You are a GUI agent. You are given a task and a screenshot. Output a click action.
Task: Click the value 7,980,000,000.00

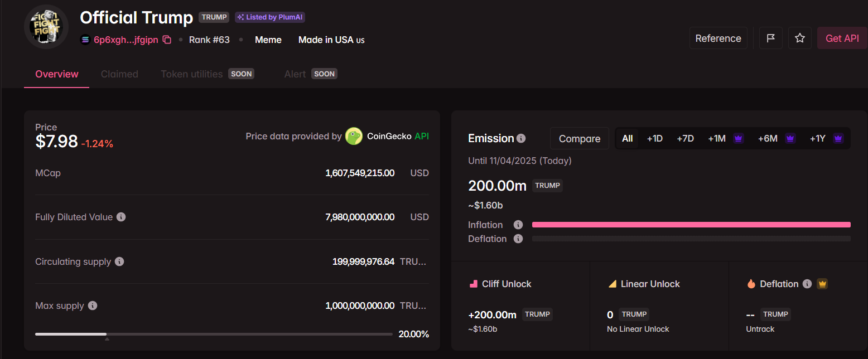(360, 217)
